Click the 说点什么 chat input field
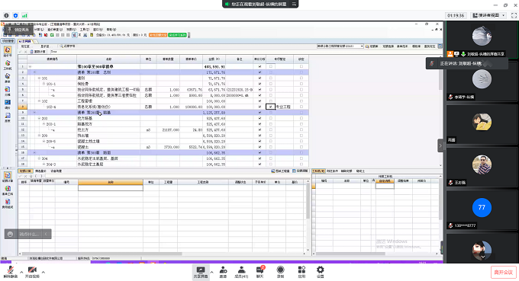Screen dimensions: 519x281 [x=29, y=234]
